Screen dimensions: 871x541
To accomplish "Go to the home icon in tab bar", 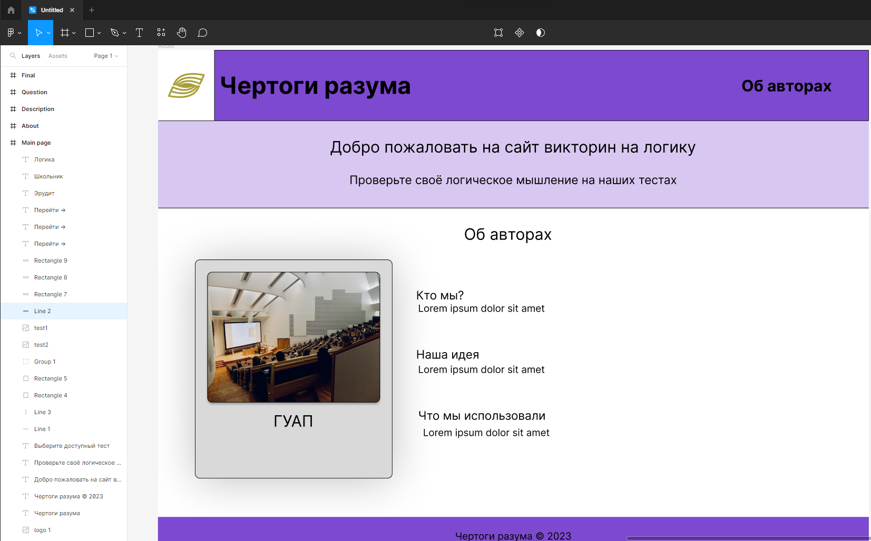I will click(x=11, y=10).
